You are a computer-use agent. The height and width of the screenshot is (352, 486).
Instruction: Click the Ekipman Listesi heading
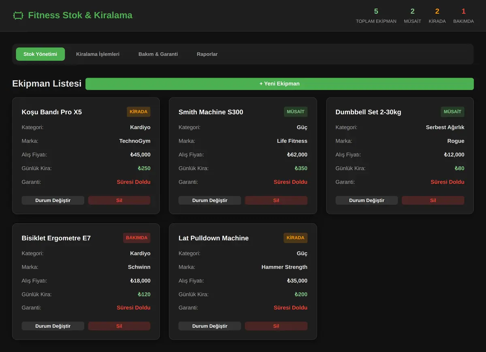tap(47, 83)
